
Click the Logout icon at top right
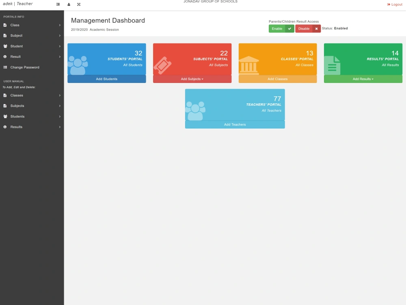[x=389, y=4]
